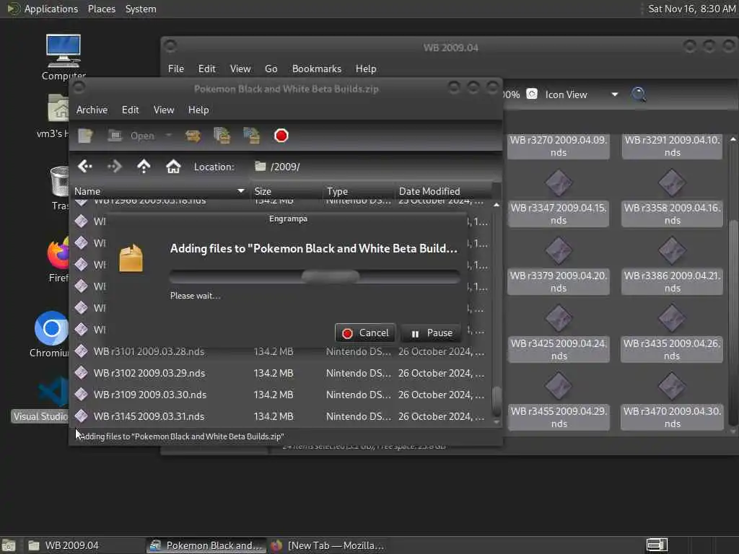Select file WB r3358 2009.04.16.nds icon

coord(672,183)
